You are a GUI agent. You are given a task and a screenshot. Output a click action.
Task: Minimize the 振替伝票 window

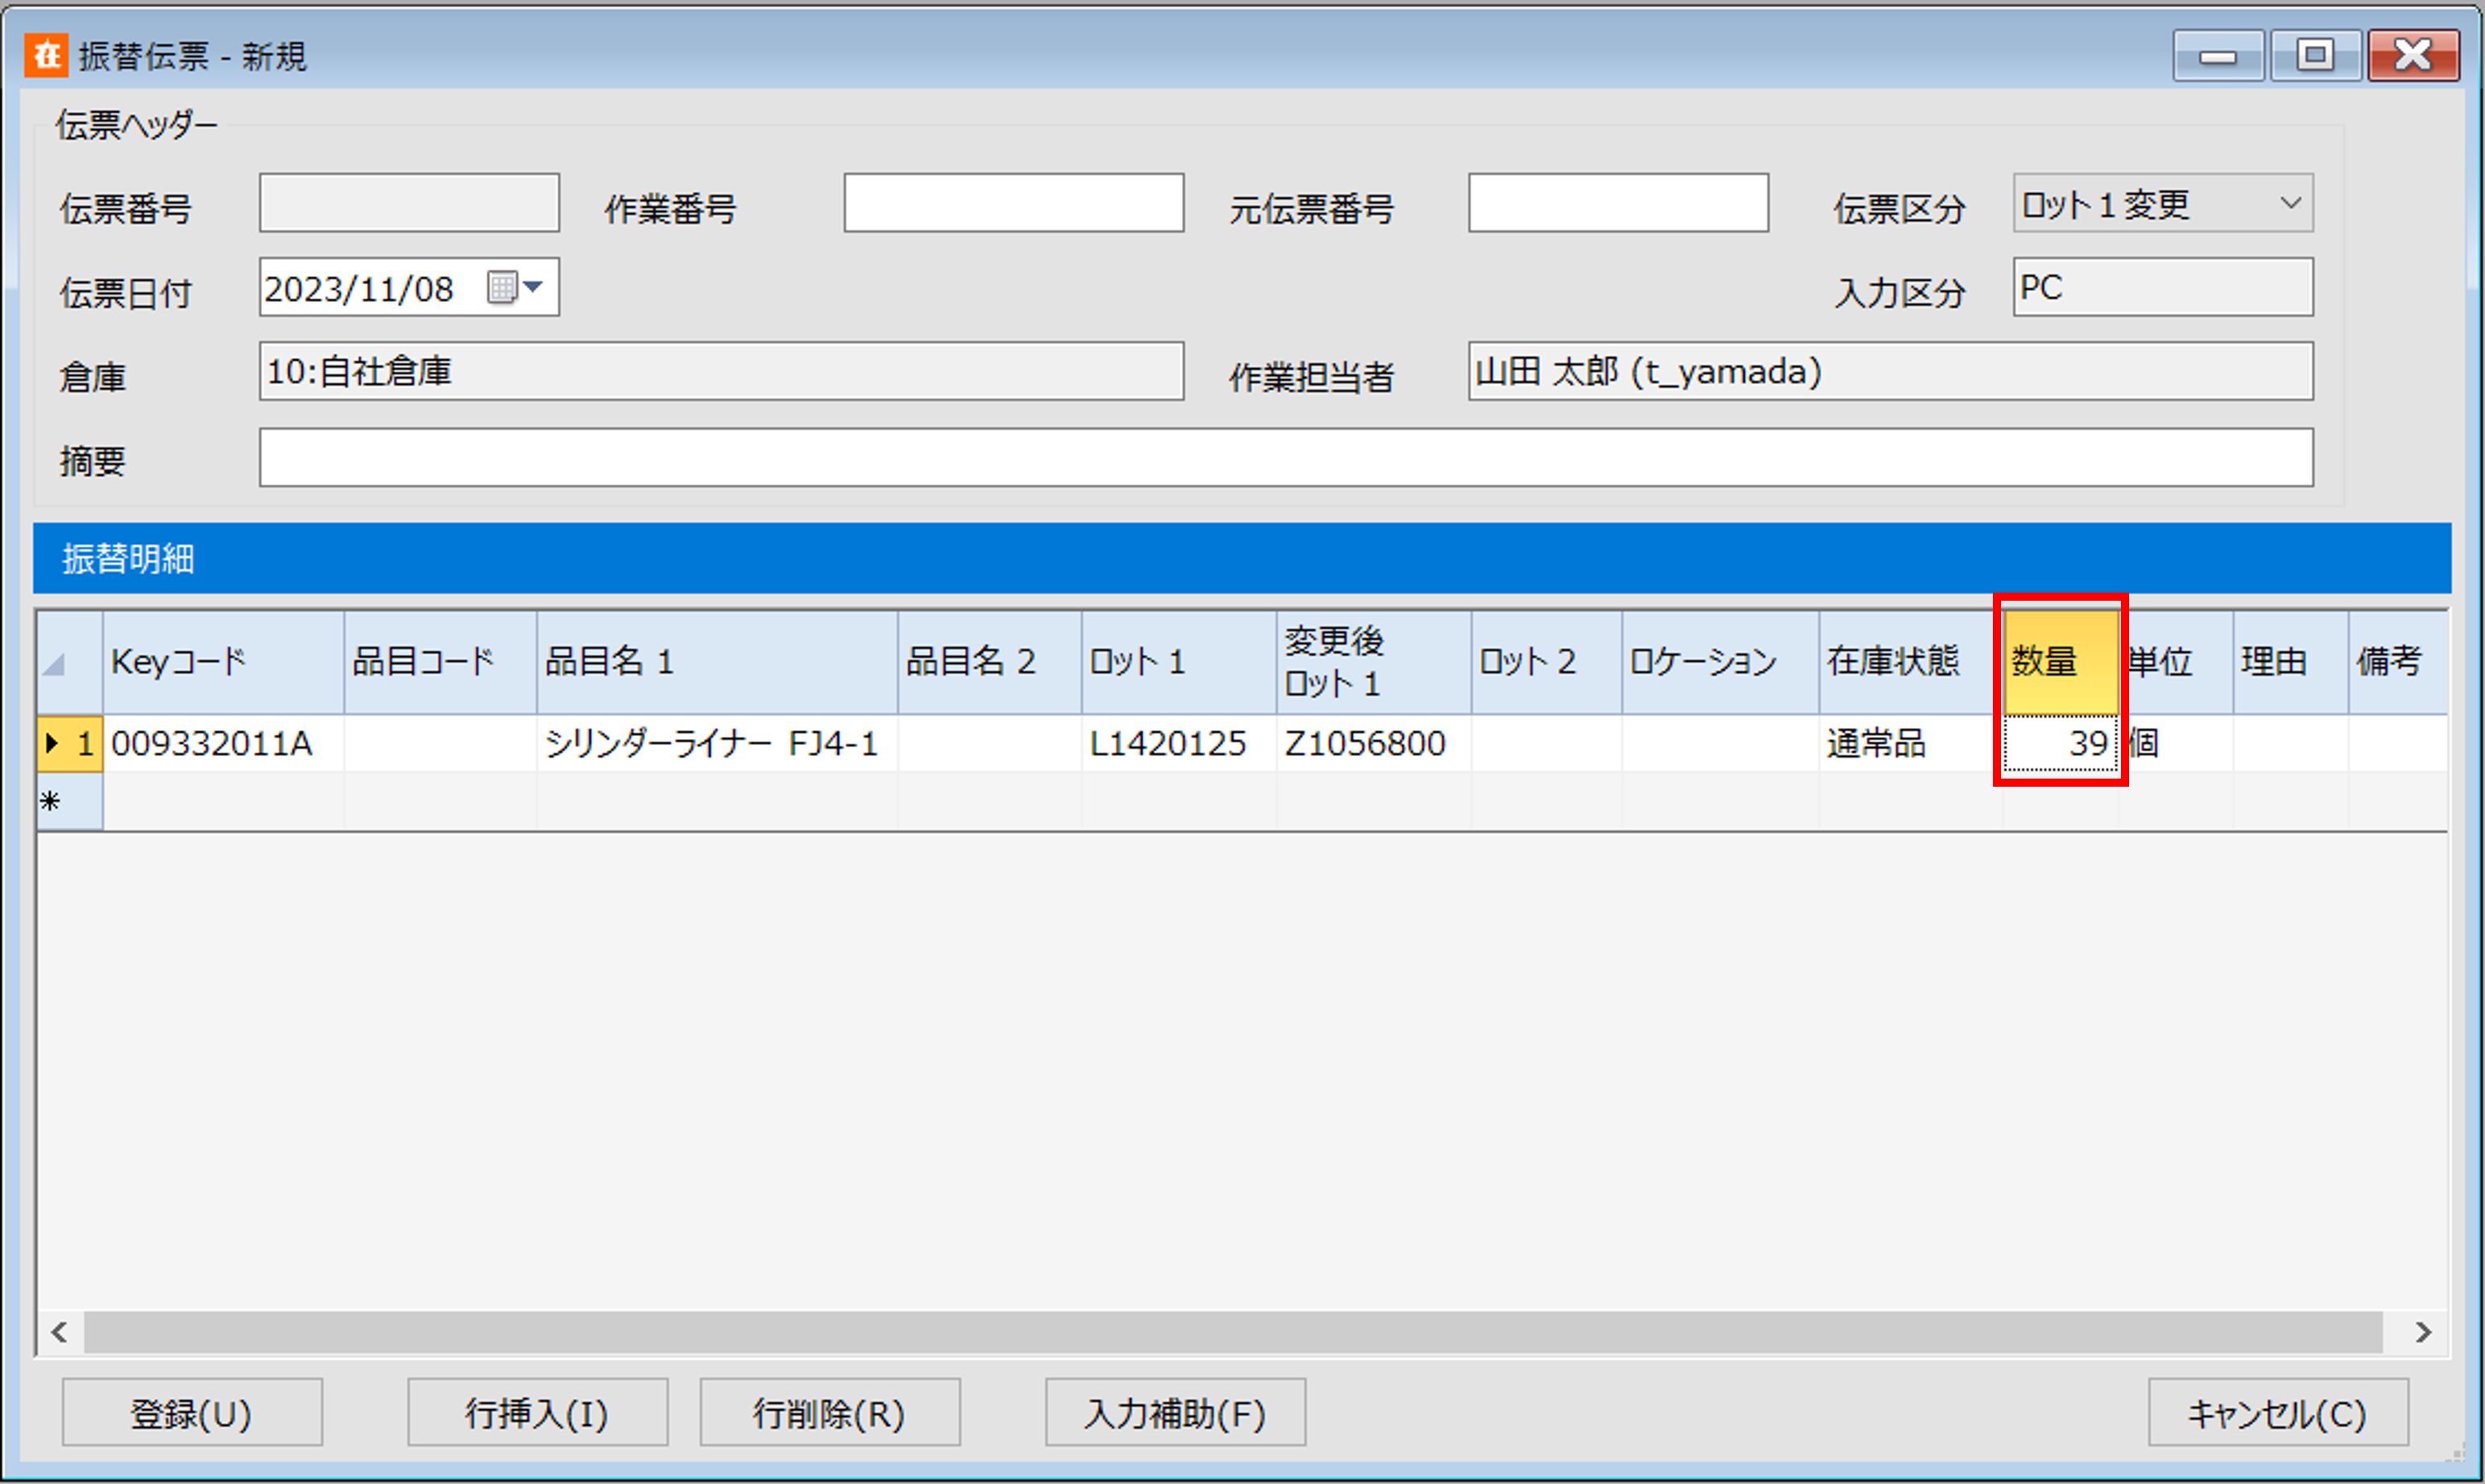point(2218,56)
